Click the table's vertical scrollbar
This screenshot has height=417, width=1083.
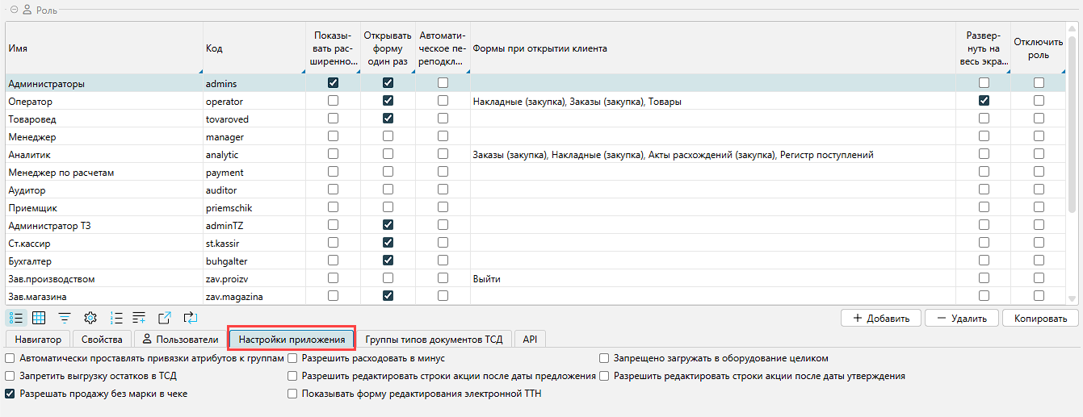click(x=1073, y=161)
